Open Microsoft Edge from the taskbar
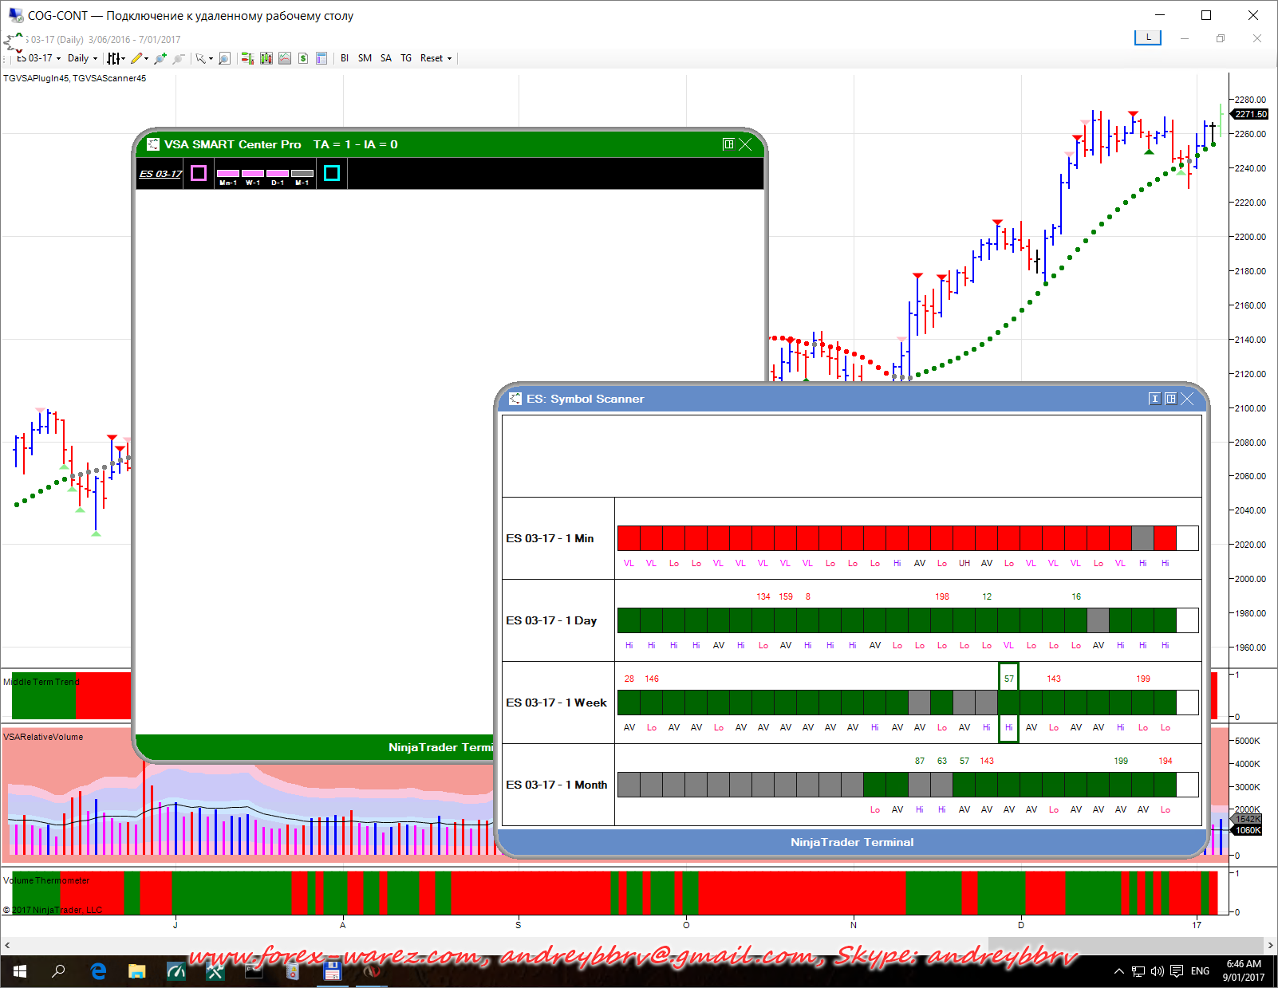Image resolution: width=1278 pixels, height=988 pixels. (98, 971)
